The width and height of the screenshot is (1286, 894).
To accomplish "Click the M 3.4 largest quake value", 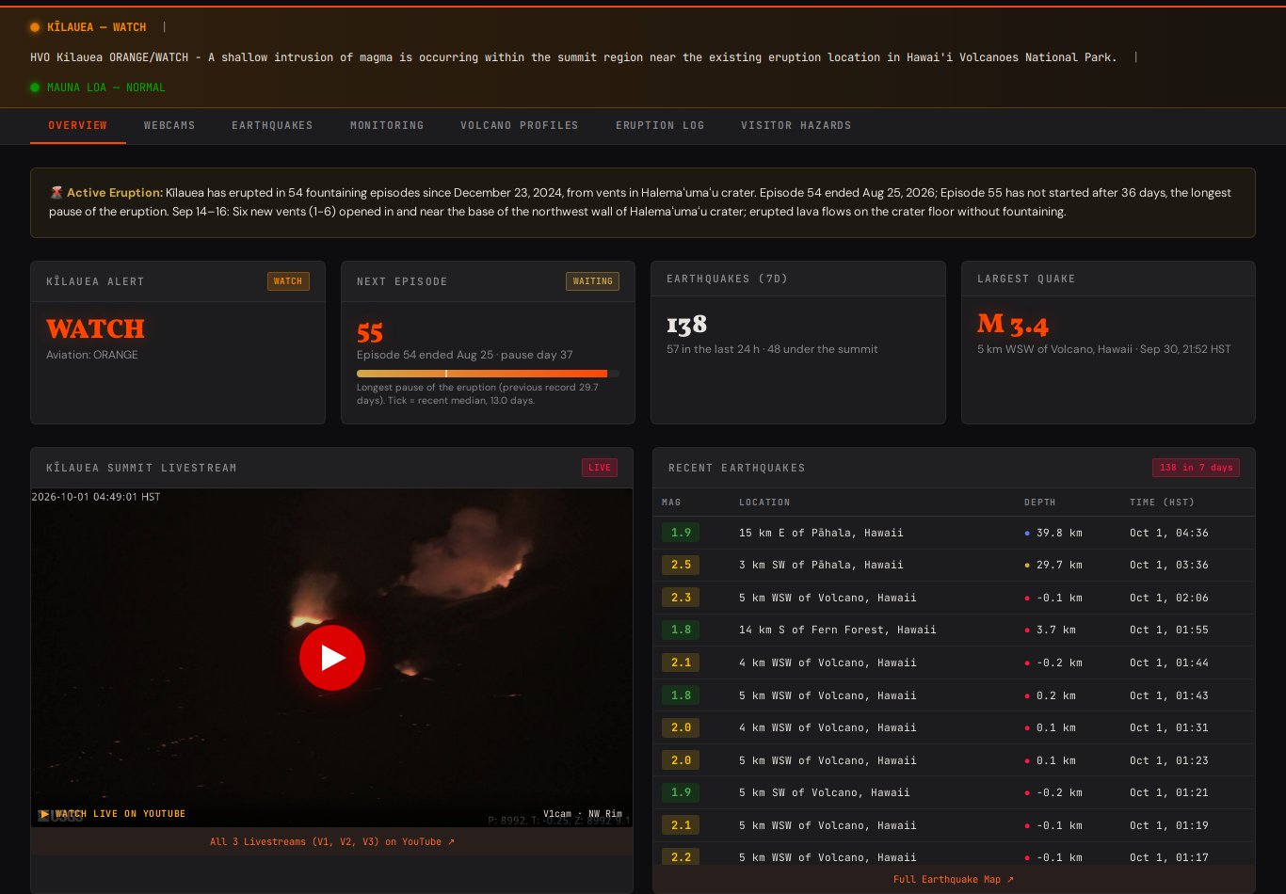I will (1013, 324).
